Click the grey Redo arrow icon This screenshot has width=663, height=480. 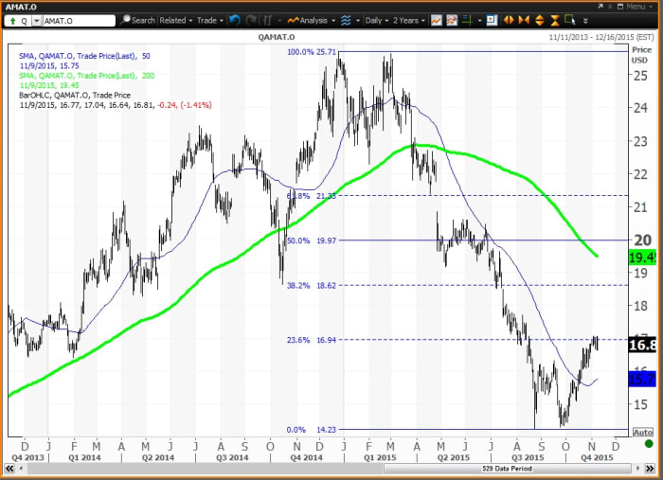pyautogui.click(x=251, y=20)
